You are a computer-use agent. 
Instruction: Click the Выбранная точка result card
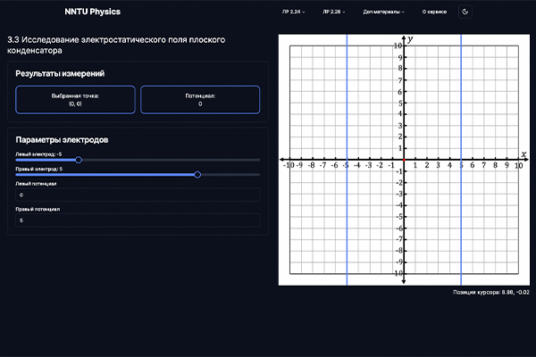point(75,100)
